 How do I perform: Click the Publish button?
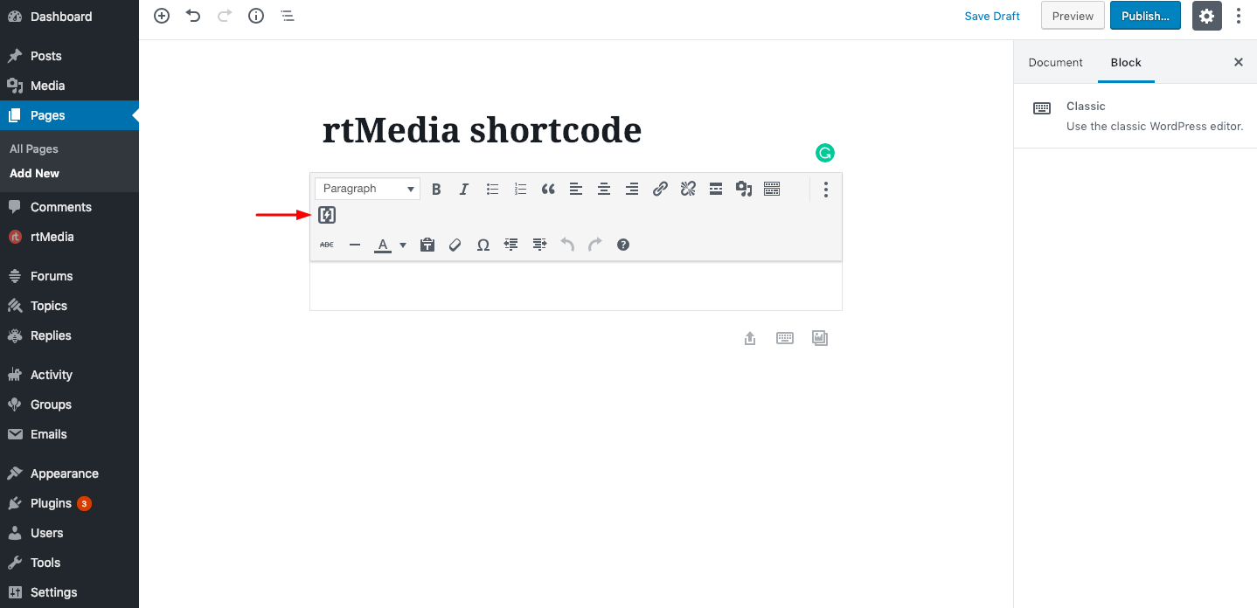1145,16
